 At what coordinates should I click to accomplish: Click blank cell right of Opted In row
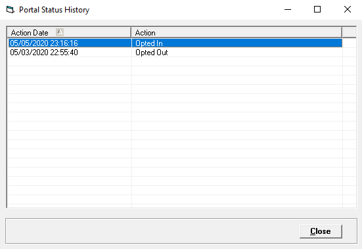point(350,43)
